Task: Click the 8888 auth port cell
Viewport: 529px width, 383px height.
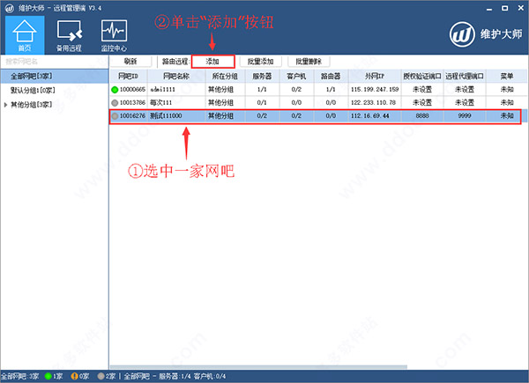Action: click(x=422, y=116)
